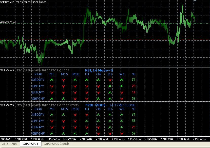Click GBPCHF M30 green arrow in OTCFX dashboard
210x148 pixels.
pos(75,133)
